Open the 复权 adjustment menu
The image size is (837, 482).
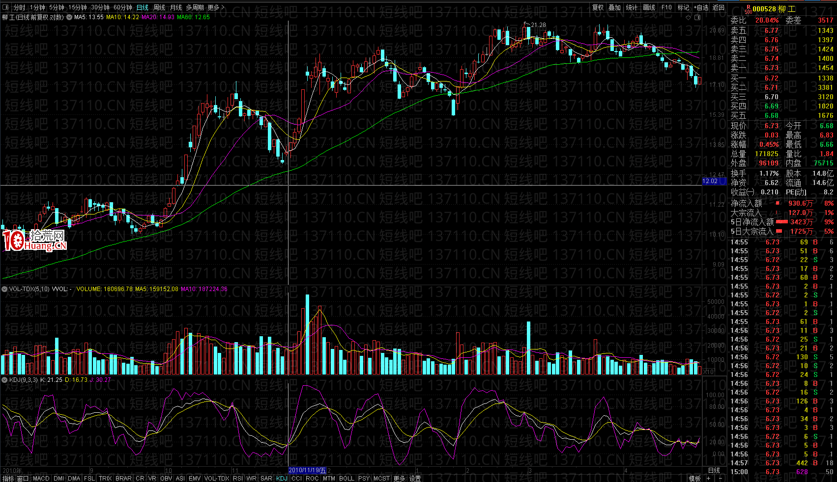point(598,7)
